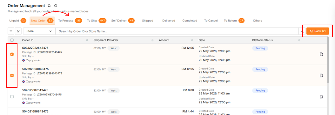This screenshot has width=335, height=115.
Task: Open the To Return tab
Action: [x=234, y=21]
